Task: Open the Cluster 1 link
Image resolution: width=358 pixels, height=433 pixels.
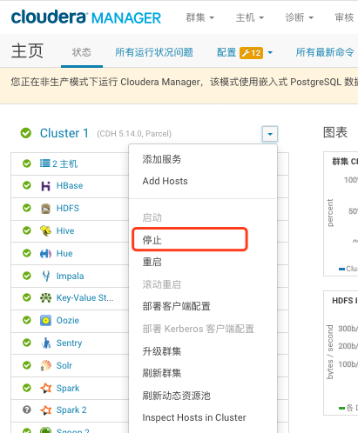Action: (64, 133)
